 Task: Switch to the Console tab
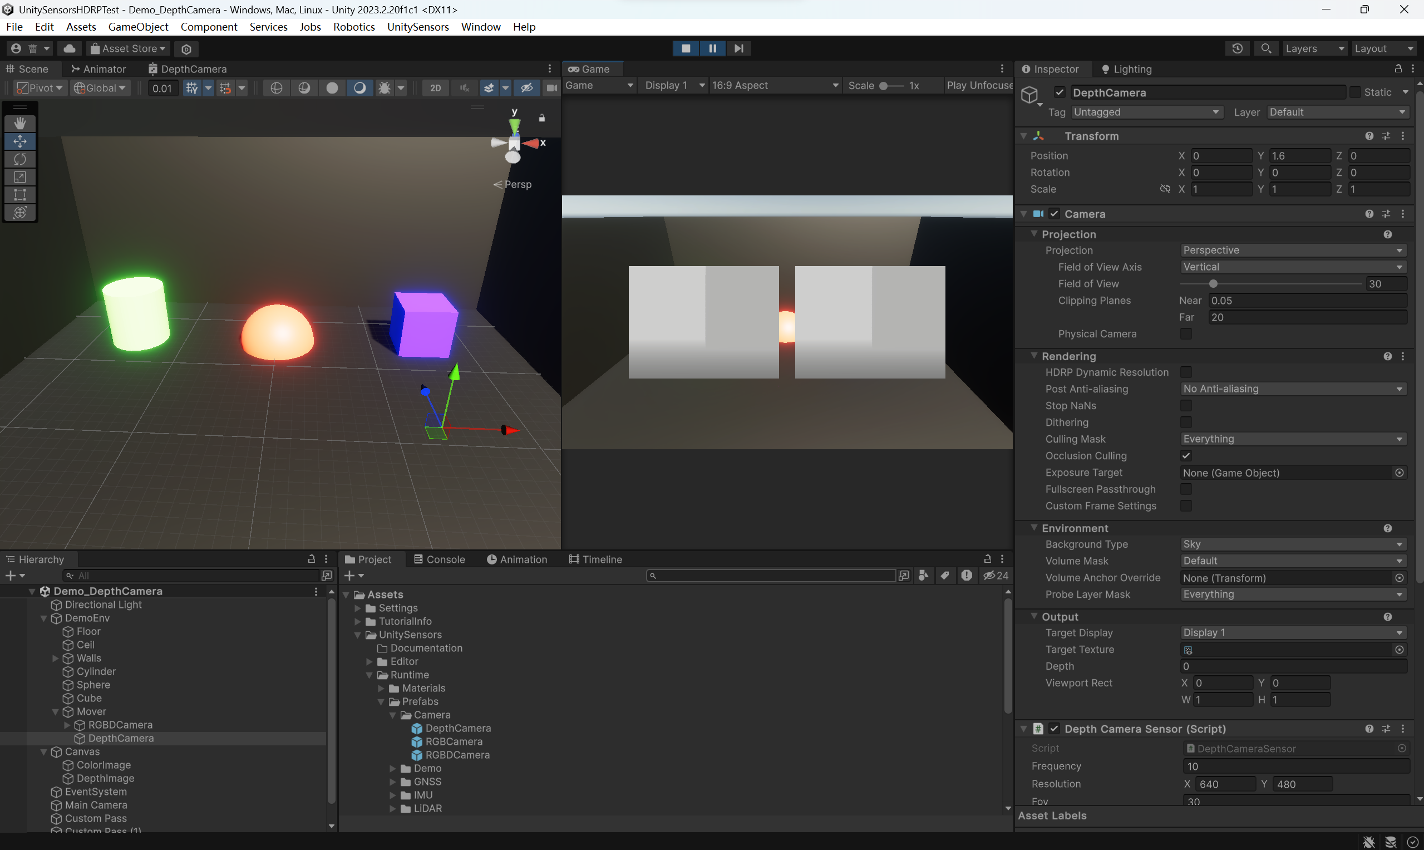pos(439,559)
